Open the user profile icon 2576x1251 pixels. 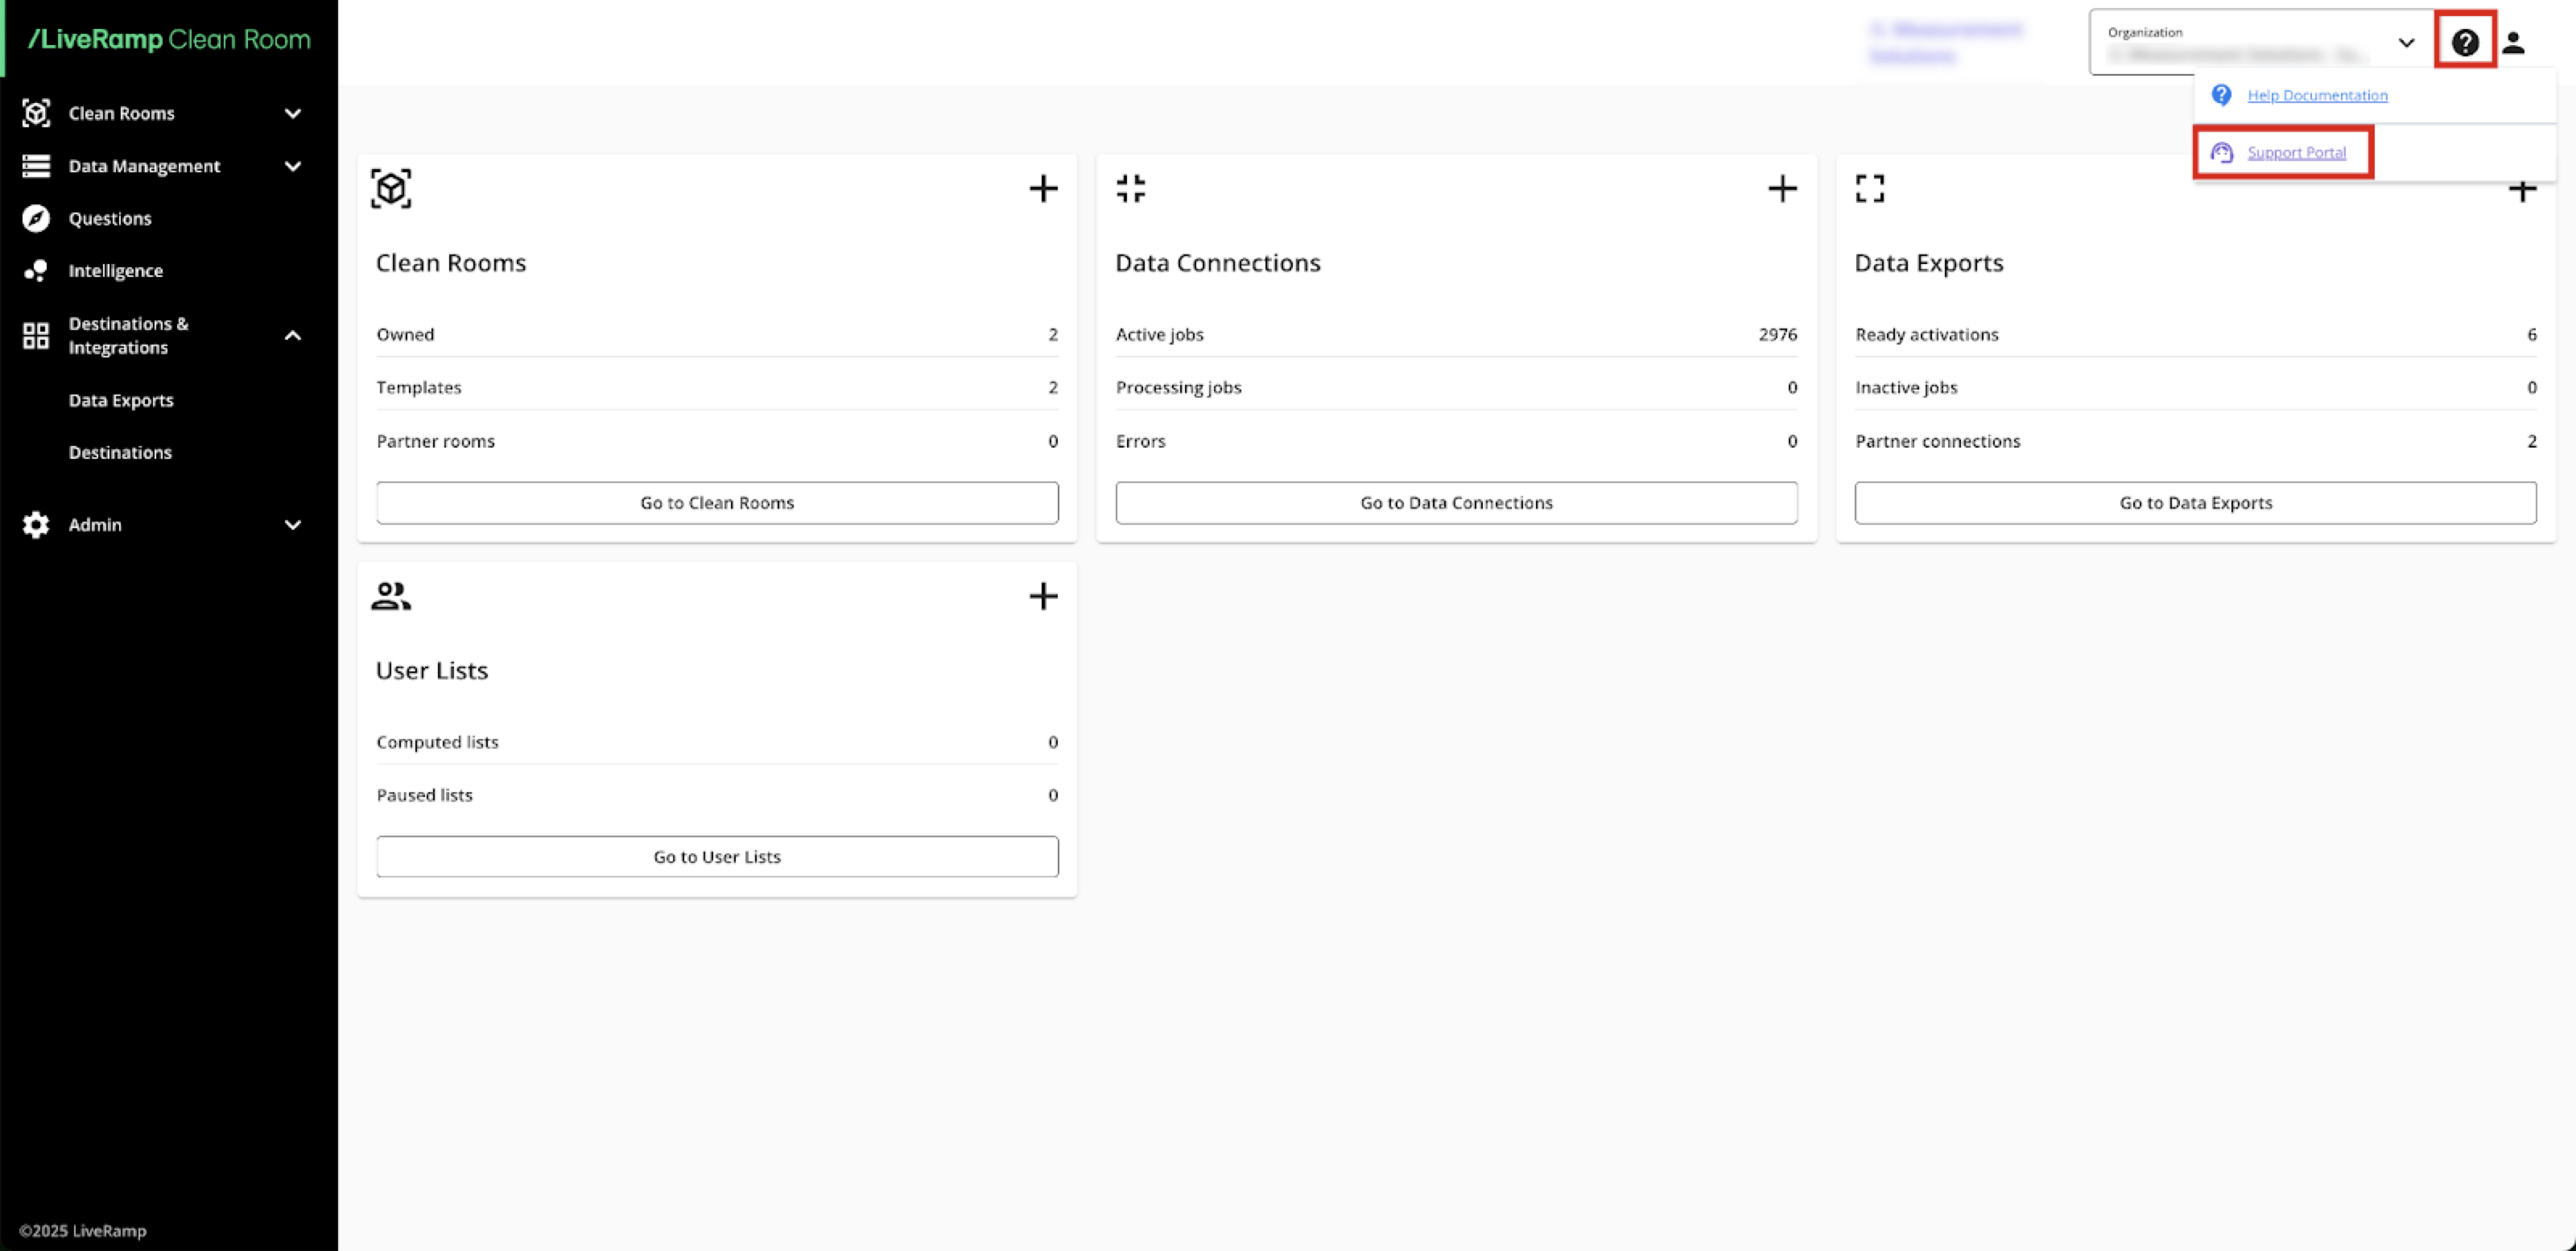click(2513, 42)
